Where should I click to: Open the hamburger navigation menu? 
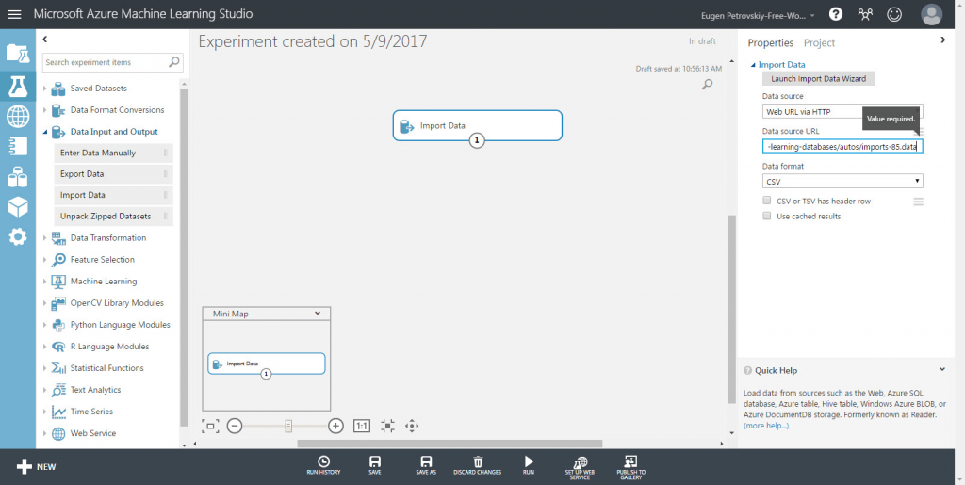click(x=13, y=14)
